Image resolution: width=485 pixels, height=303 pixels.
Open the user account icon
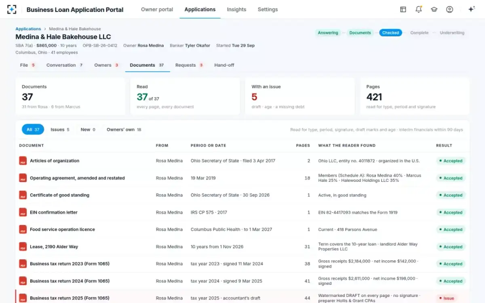tap(449, 9)
